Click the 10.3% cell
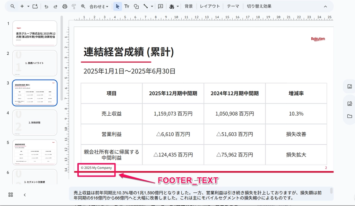This screenshot has height=206, width=355. click(296, 114)
